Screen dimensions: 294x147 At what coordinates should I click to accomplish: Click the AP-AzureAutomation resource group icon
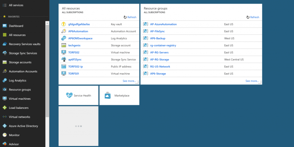(146, 24)
